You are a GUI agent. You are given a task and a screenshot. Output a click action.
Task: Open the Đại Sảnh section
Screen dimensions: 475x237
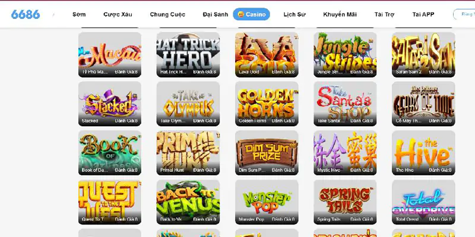tap(216, 14)
